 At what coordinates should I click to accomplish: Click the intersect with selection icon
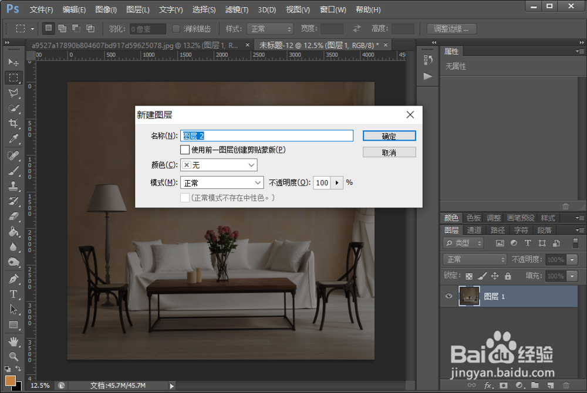click(x=90, y=28)
